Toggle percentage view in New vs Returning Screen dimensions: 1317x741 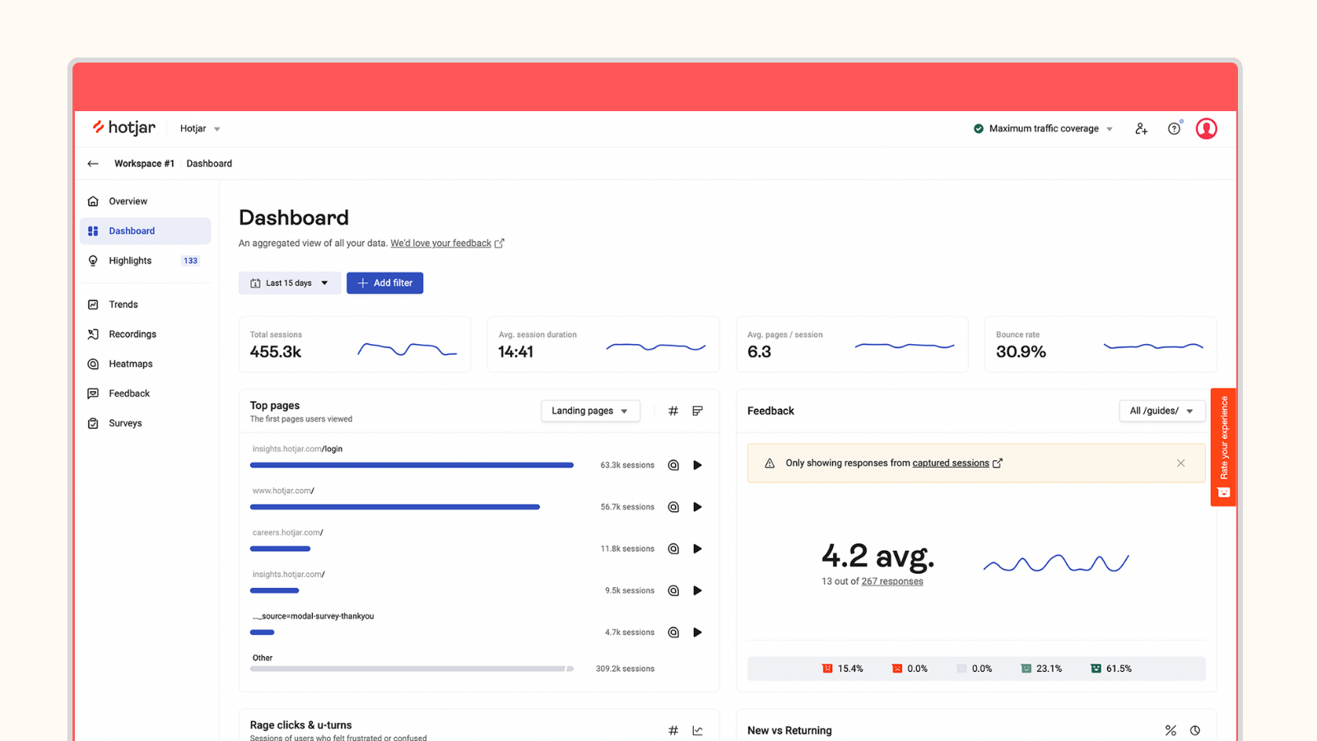pyautogui.click(x=1170, y=730)
